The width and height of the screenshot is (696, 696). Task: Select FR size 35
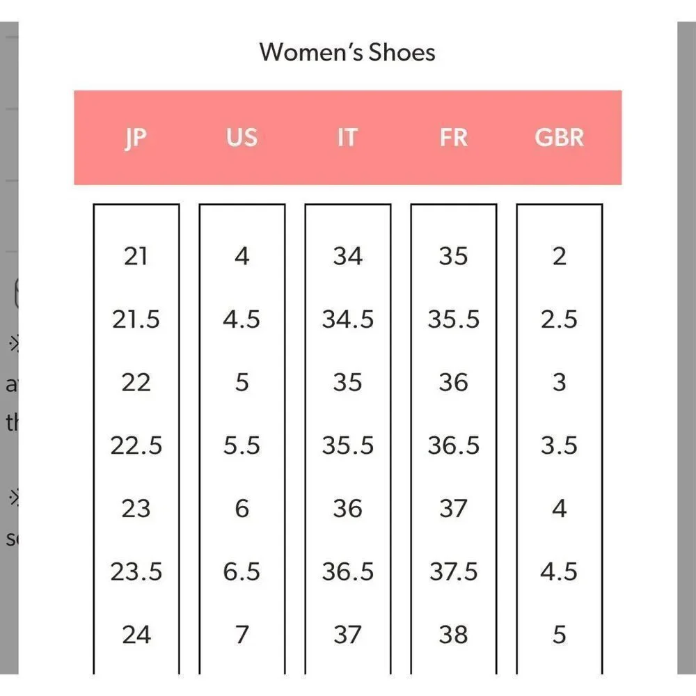(x=454, y=256)
